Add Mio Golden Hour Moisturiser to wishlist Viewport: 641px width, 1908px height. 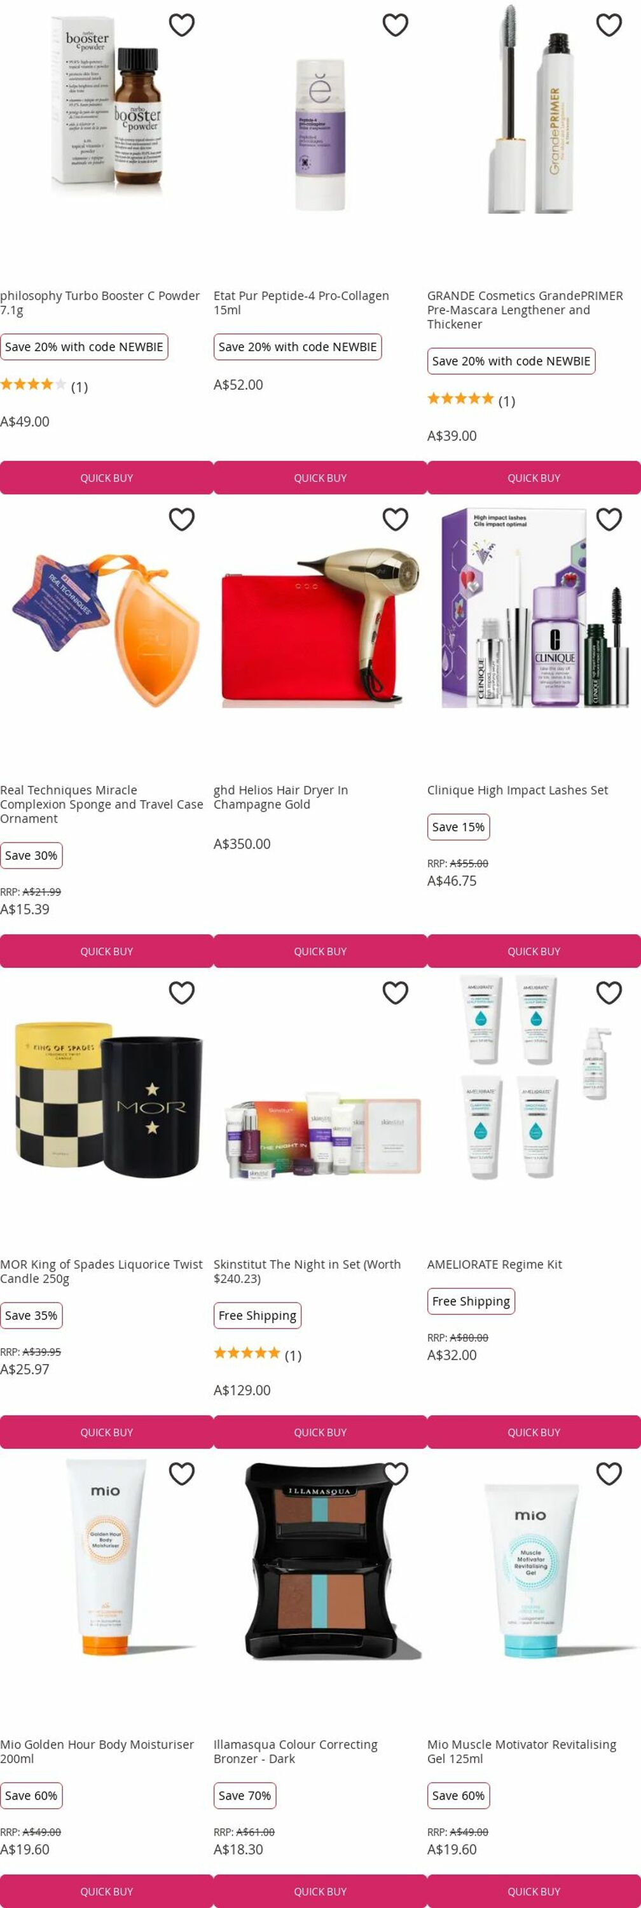click(181, 1473)
